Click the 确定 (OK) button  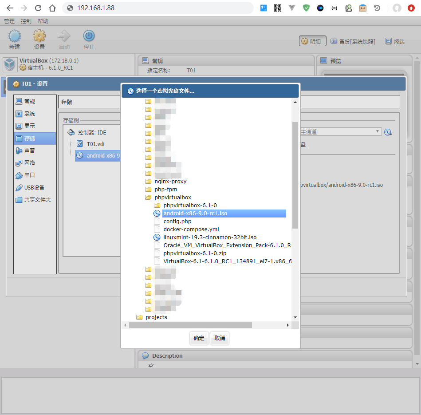(x=199, y=338)
